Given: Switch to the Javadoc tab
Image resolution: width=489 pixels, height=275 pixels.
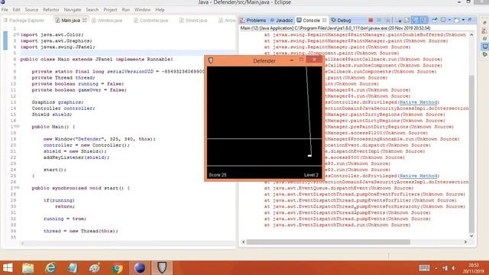Looking at the screenshot, I should tap(281, 21).
